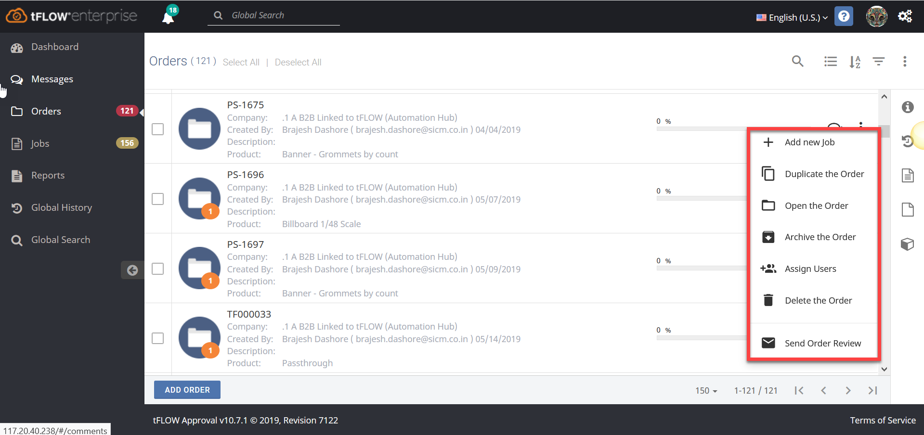Choose Duplicate the Order
The height and width of the screenshot is (435, 924).
[x=814, y=174]
